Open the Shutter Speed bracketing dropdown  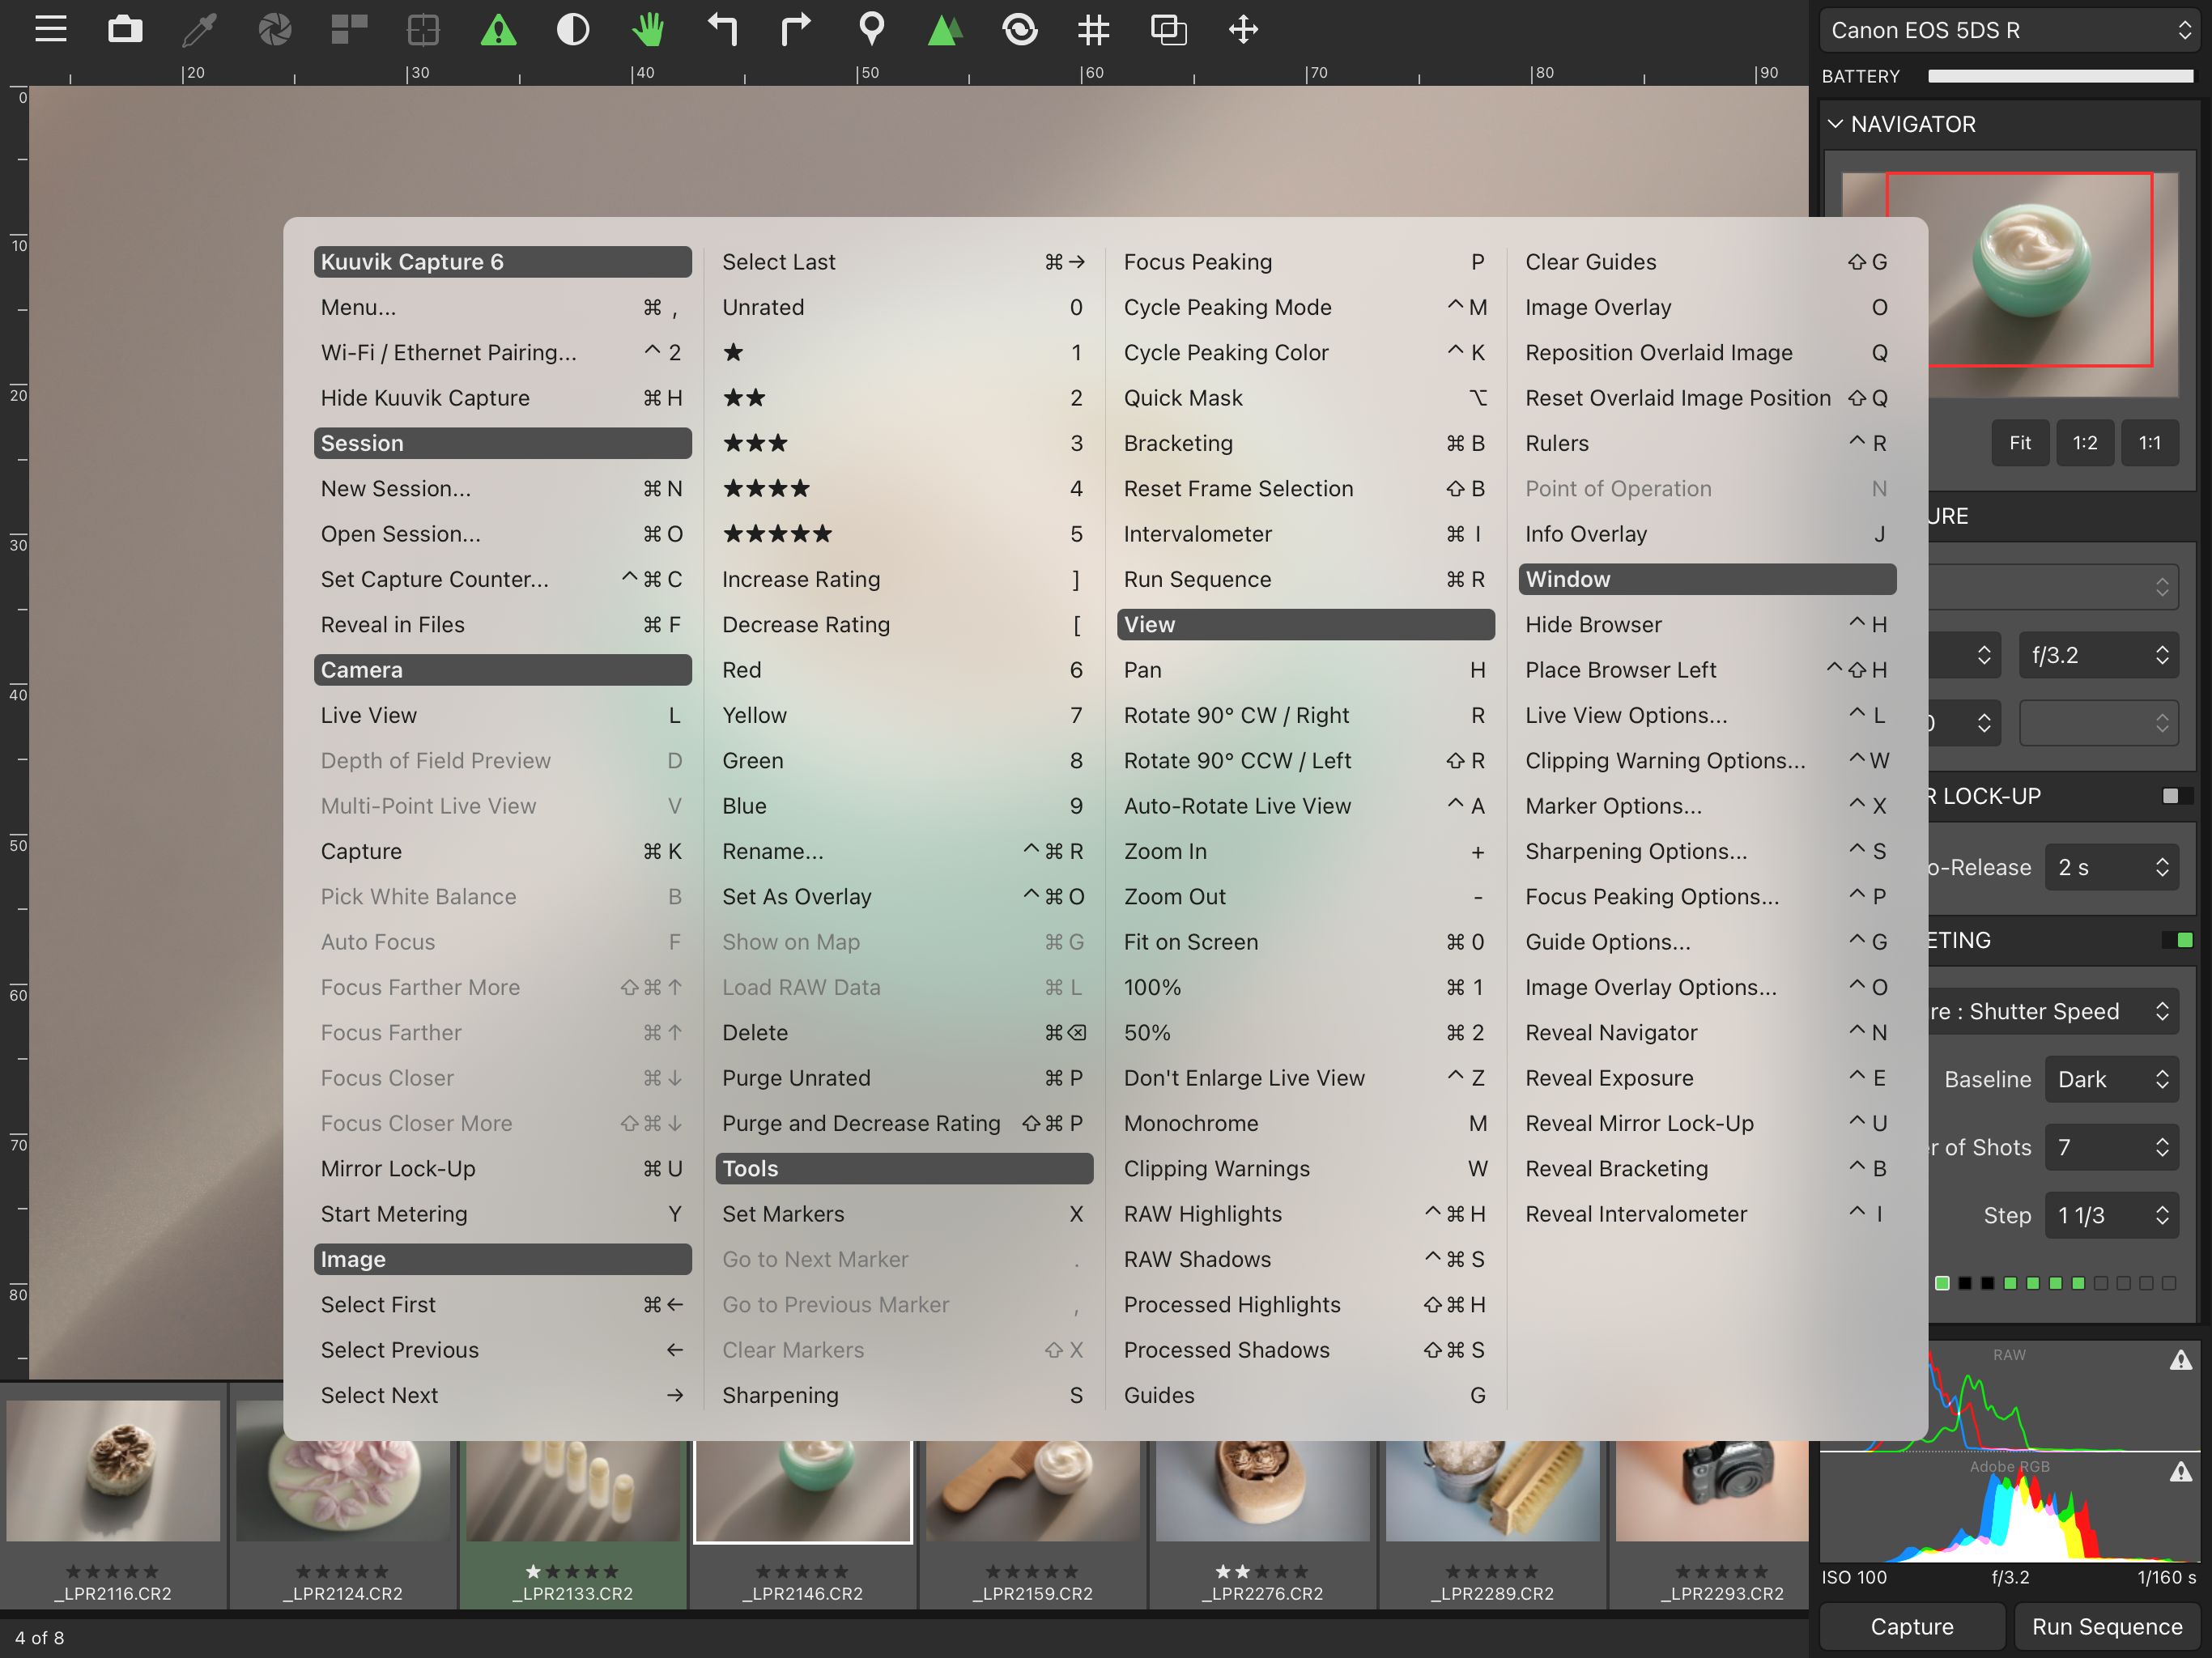point(2053,1011)
